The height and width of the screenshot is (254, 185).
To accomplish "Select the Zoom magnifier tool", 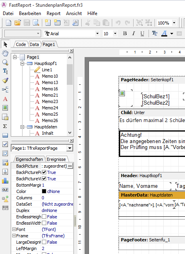I will pyautogui.click(x=5, y=62).
